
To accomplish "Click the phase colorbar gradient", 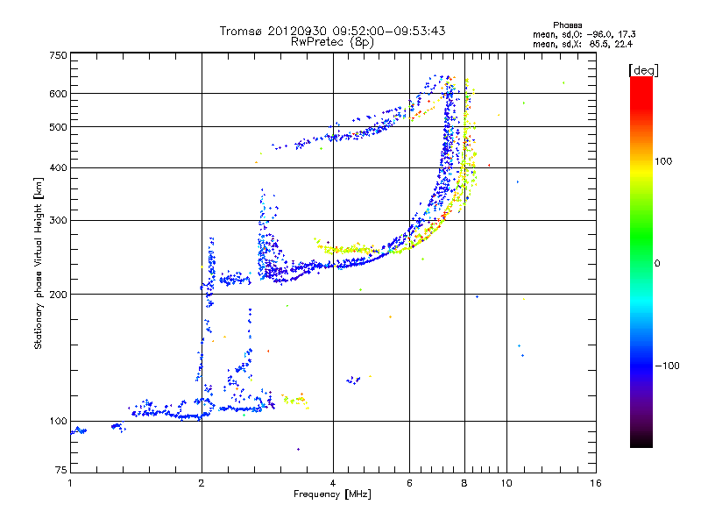I will point(641,261).
